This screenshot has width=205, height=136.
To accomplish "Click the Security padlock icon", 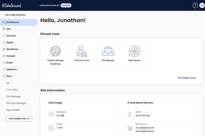I will click(x=4, y=36).
